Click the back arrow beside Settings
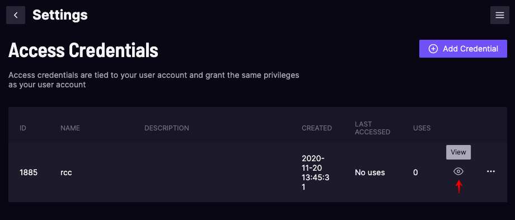515x220 pixels. [x=16, y=15]
